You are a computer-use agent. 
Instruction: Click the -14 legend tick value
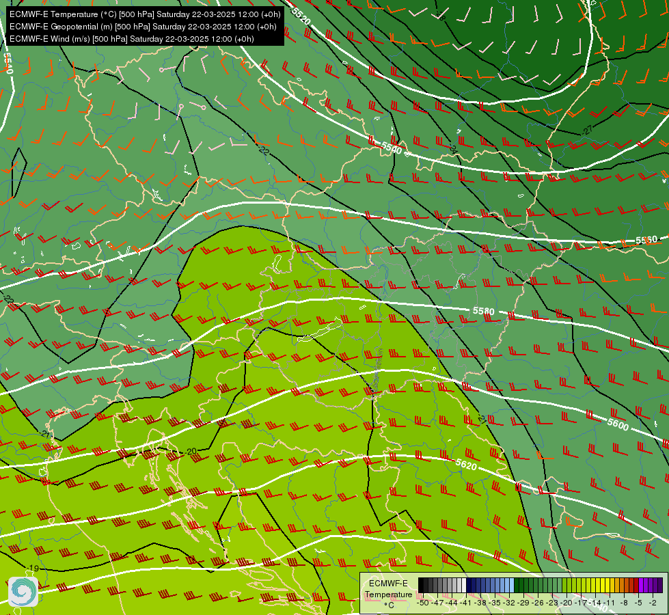(595, 603)
